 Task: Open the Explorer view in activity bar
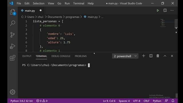point(13,12)
